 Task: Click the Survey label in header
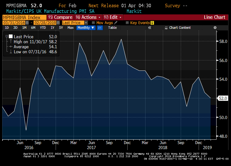click(173, 6)
